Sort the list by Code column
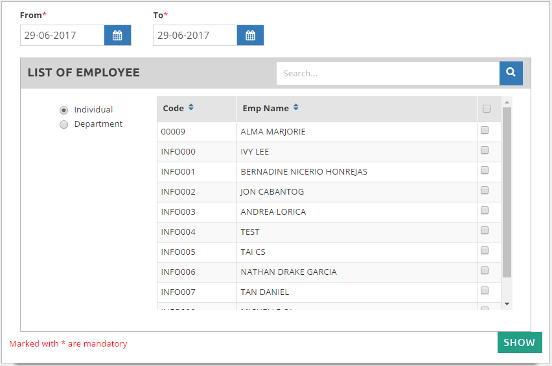Viewport: 552px width, 366px height. pyautogui.click(x=191, y=108)
